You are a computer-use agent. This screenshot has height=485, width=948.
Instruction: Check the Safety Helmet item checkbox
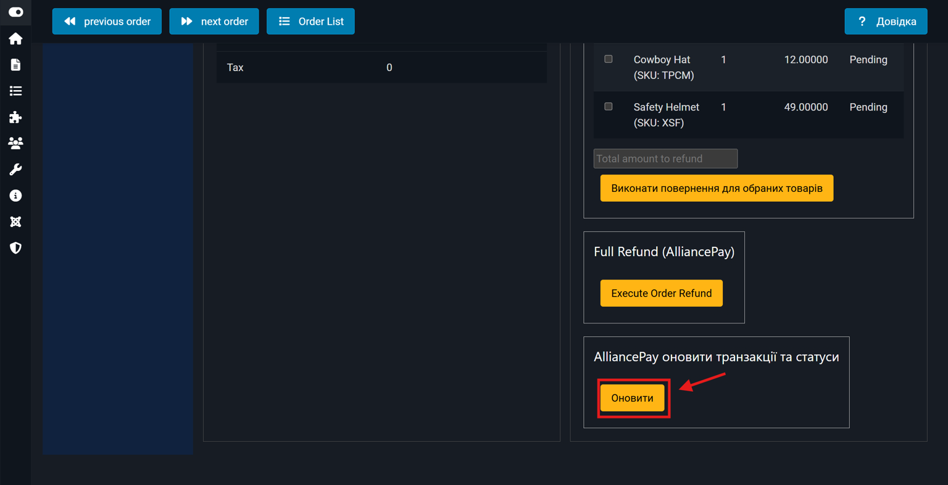coord(609,107)
